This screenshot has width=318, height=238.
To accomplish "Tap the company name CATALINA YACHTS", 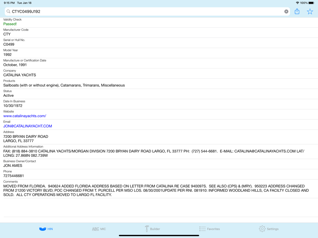I will (20, 75).
